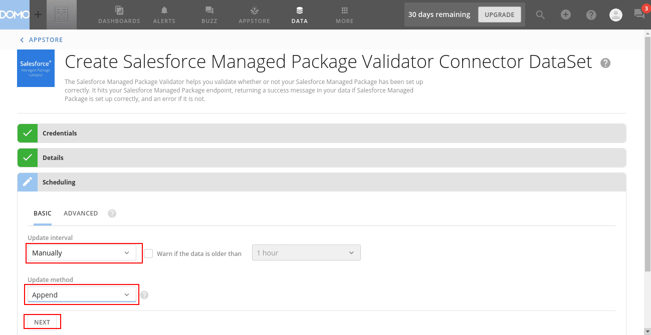
Task: Open Alerts bell in navigation
Action: (164, 14)
